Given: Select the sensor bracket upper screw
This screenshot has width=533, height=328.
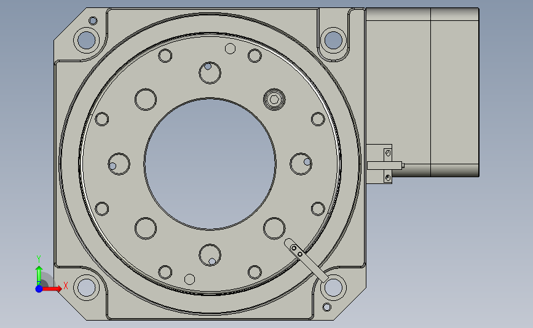Looking at the screenshot, I should [388, 153].
